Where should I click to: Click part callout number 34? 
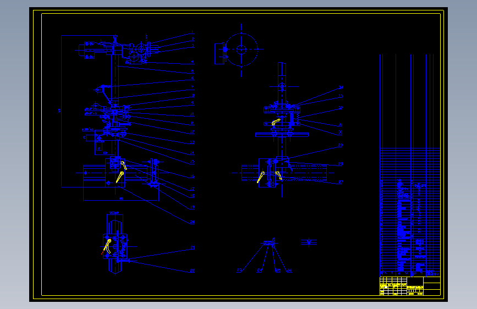[341, 87]
